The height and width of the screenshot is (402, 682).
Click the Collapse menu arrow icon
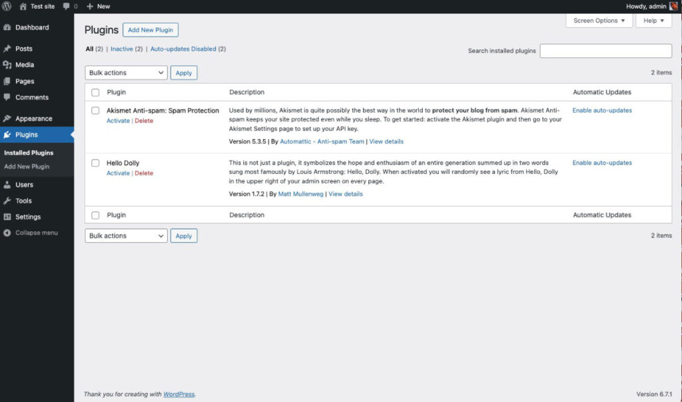tap(7, 233)
